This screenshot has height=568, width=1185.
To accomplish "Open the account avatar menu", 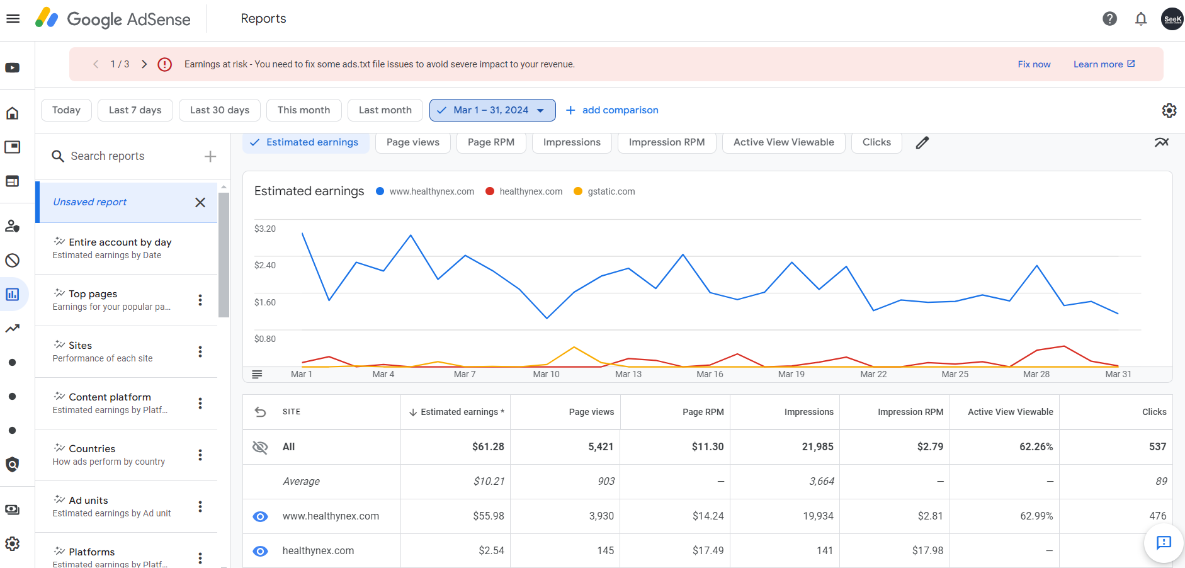I will point(1172,19).
